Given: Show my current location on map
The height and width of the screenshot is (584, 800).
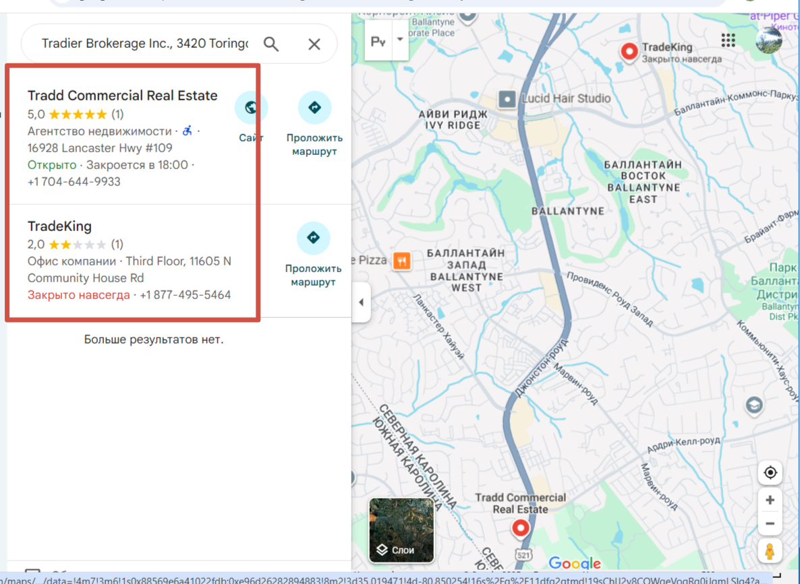Looking at the screenshot, I should pos(770,473).
